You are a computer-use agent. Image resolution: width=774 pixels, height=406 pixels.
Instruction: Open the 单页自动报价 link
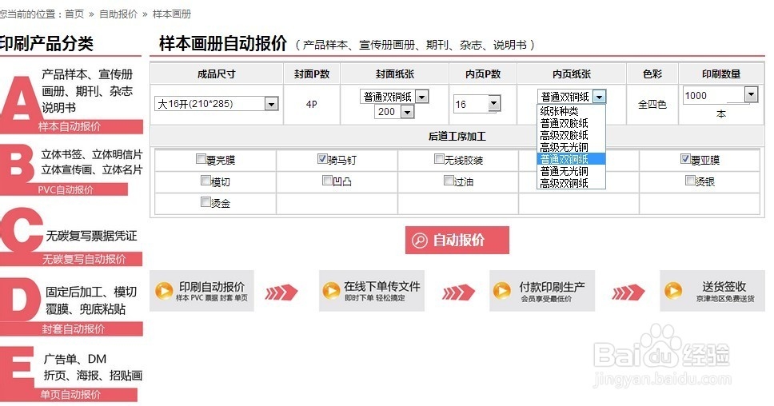(70, 395)
